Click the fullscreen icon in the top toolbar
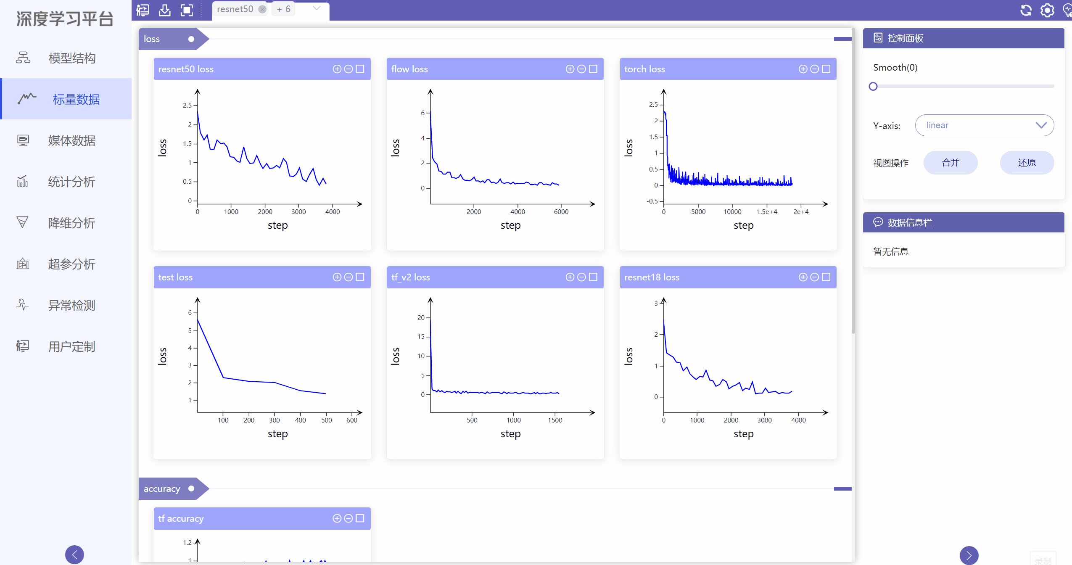This screenshot has height=565, width=1072. (187, 10)
